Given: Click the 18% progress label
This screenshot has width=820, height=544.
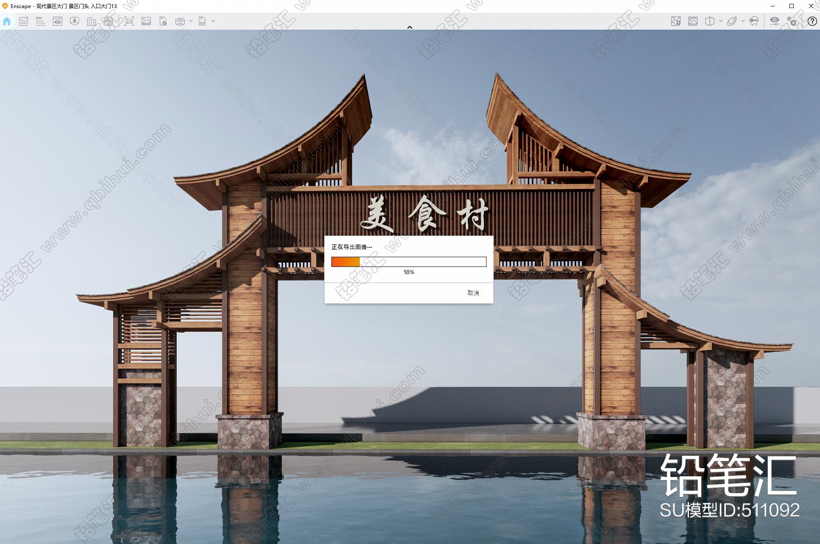Looking at the screenshot, I should click(409, 272).
